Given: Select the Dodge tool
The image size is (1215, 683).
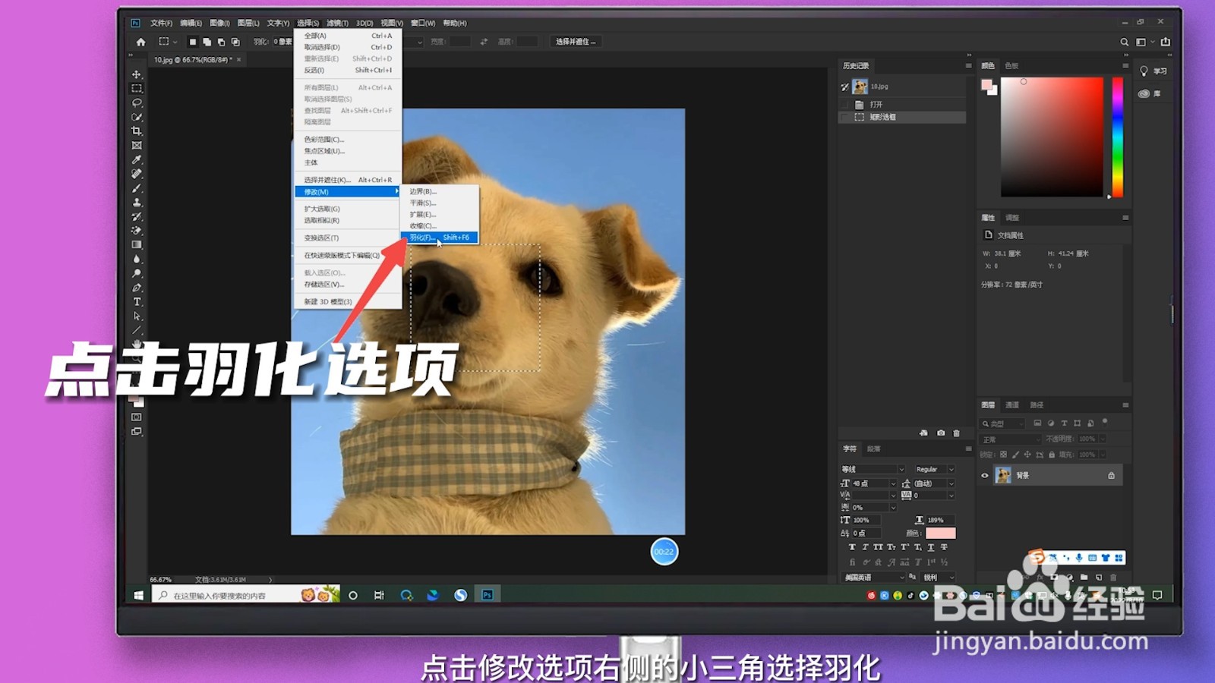Looking at the screenshot, I should tap(137, 273).
